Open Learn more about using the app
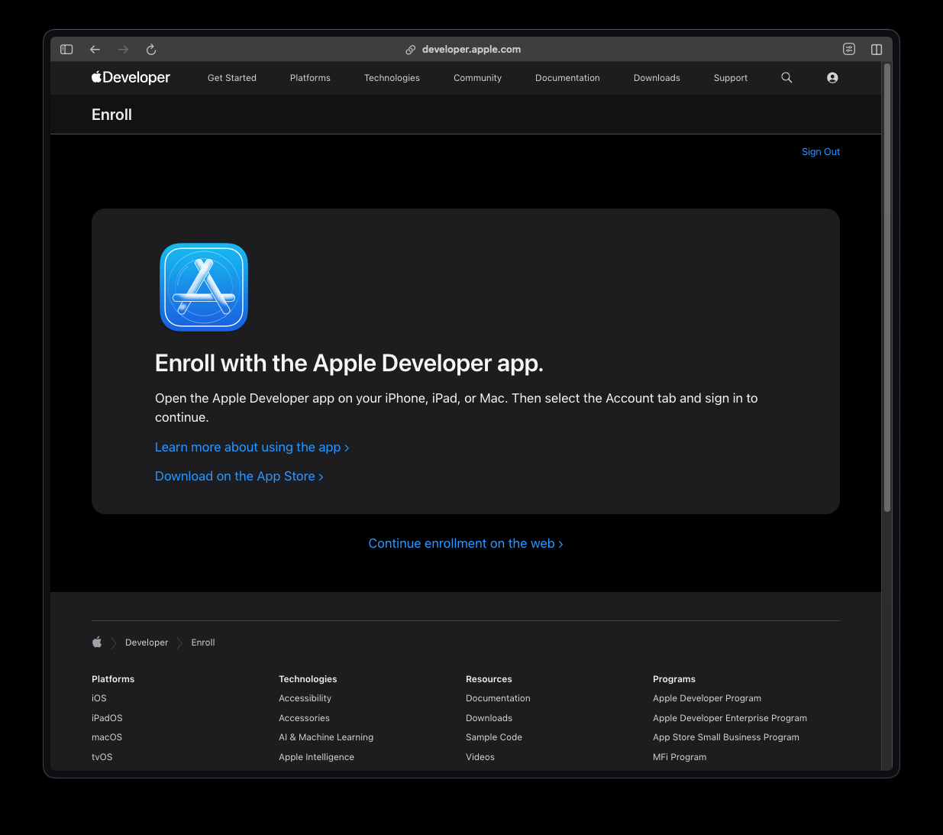943x835 pixels. pyautogui.click(x=252, y=448)
